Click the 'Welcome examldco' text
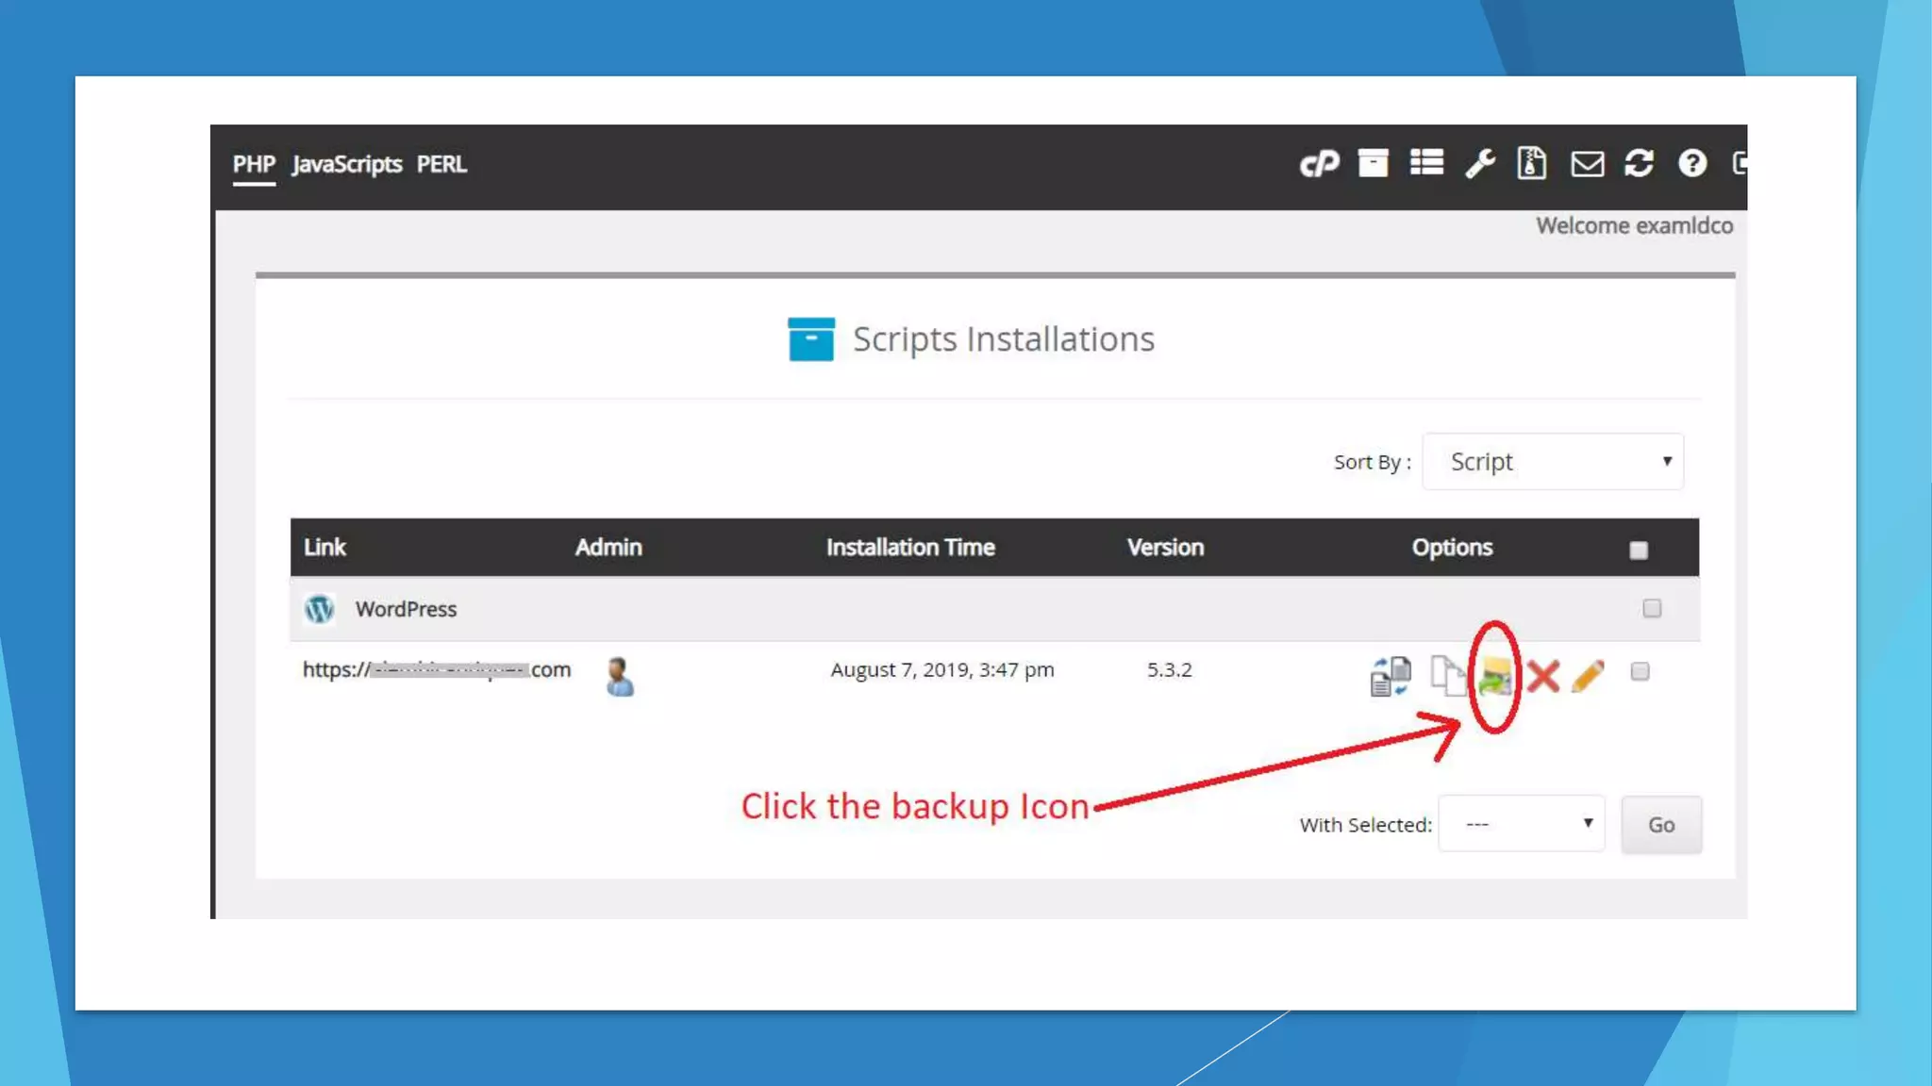Viewport: 1932px width, 1086px height. pos(1635,226)
